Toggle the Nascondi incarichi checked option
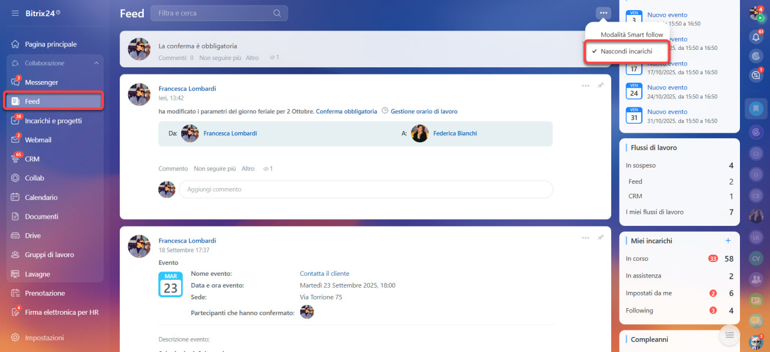The height and width of the screenshot is (352, 770). (x=626, y=52)
